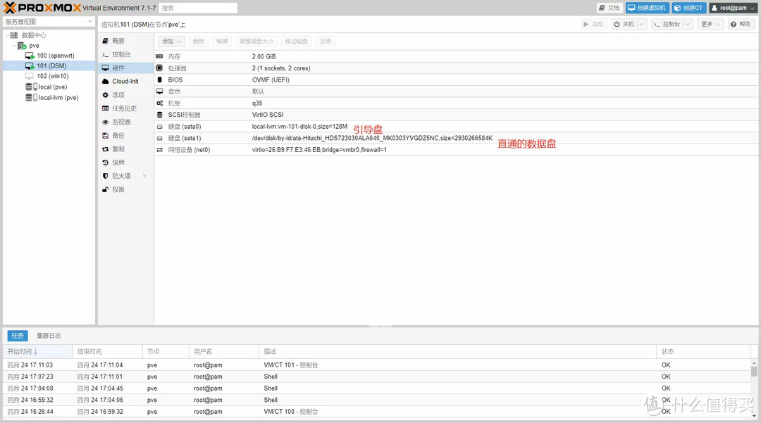Click the 还原 revert button

coord(325,42)
